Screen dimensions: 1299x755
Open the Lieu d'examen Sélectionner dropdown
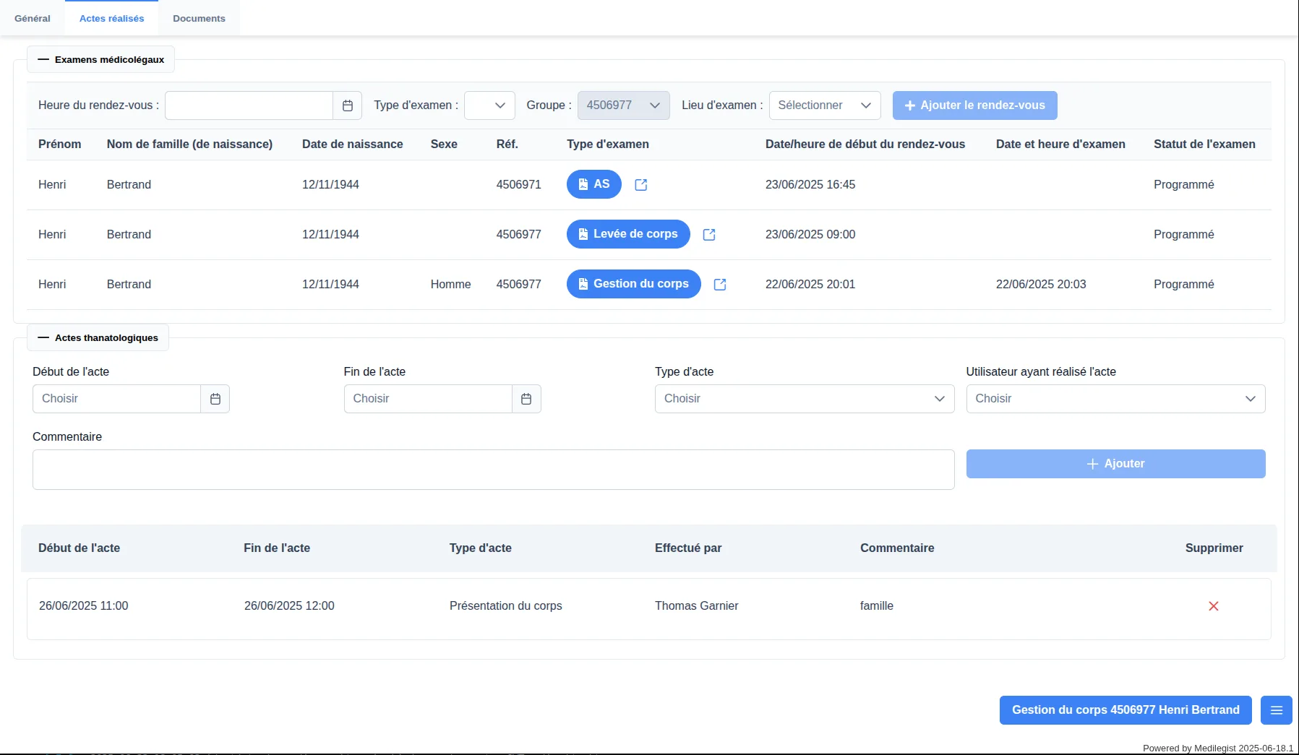[825, 105]
